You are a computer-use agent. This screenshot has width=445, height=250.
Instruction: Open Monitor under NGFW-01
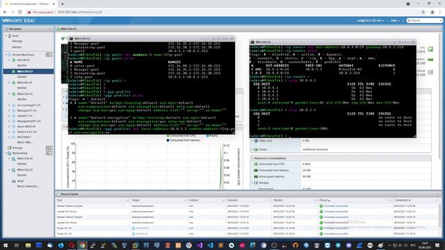pos(22,65)
